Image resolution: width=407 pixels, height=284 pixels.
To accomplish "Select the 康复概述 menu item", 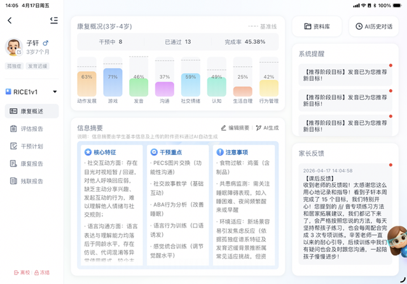I will 32,111.
